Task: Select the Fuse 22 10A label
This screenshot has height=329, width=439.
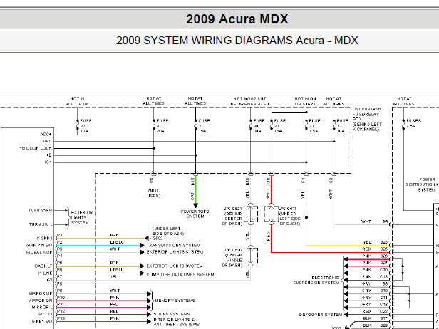Action: tap(86, 126)
